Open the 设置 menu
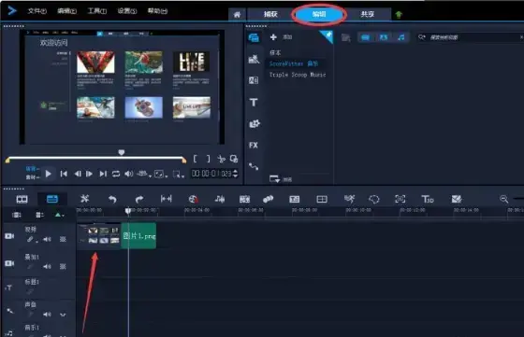This screenshot has height=337, width=524. point(127,11)
